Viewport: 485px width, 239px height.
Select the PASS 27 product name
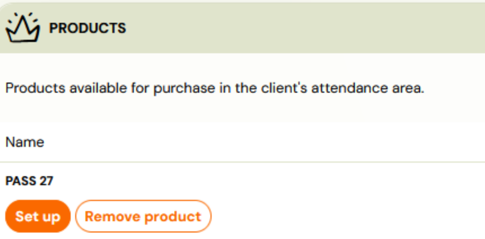29,181
